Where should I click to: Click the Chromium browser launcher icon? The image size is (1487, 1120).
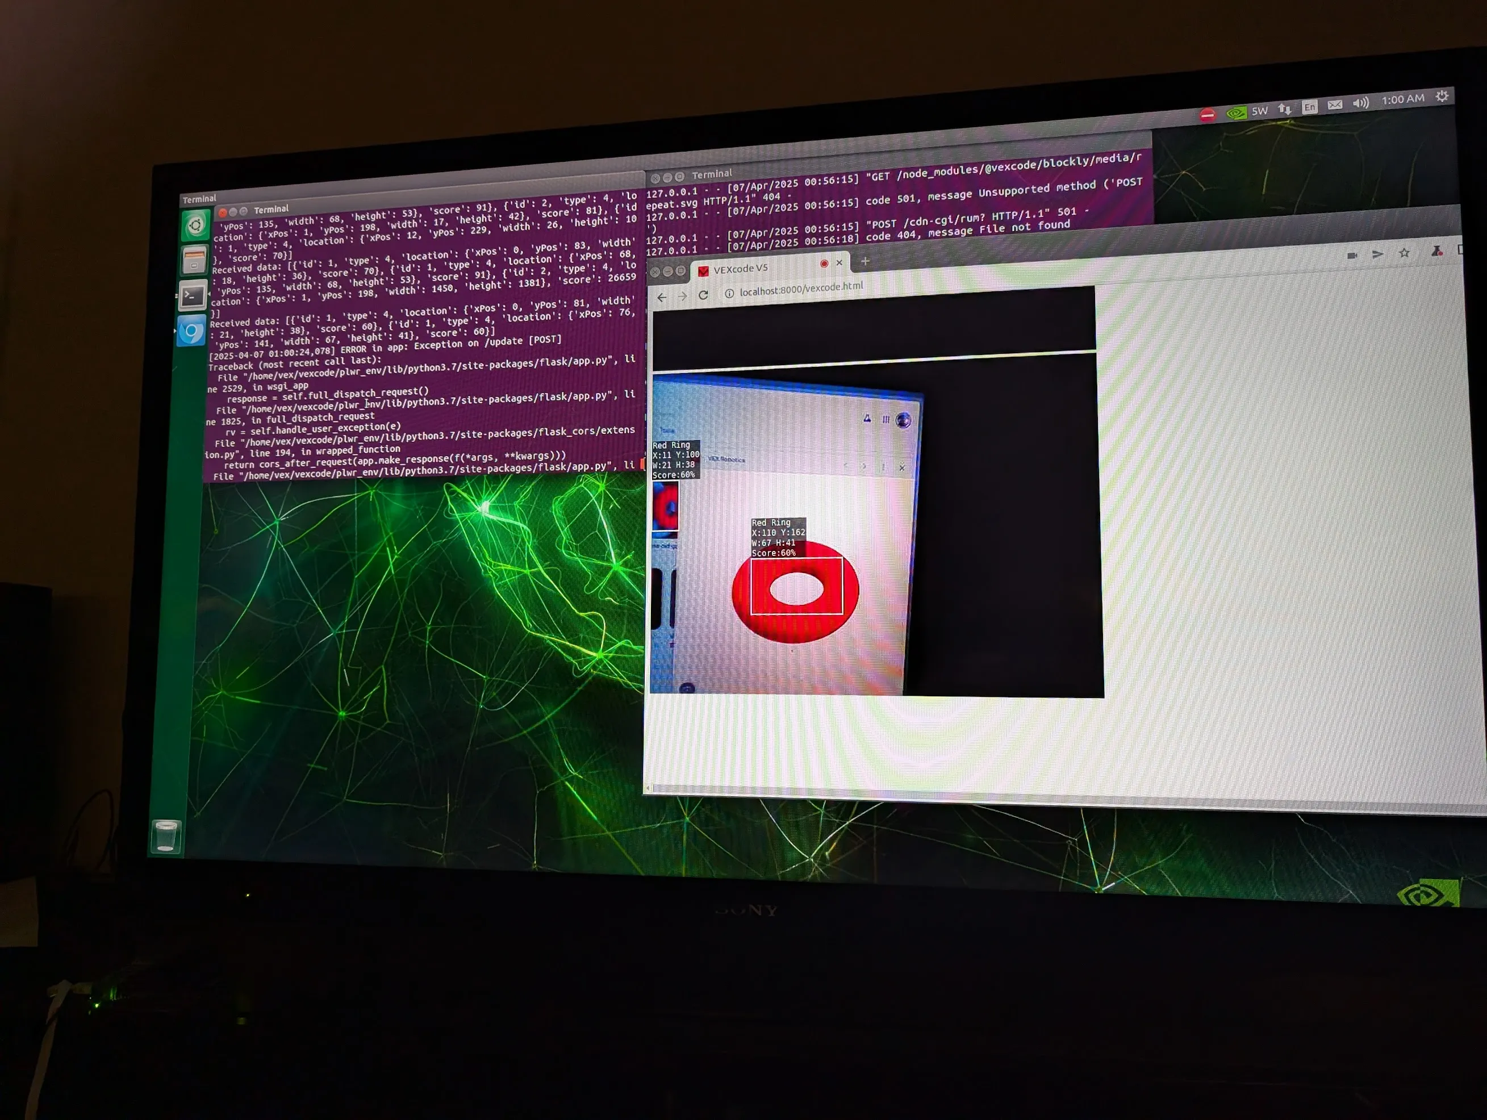[x=191, y=333]
